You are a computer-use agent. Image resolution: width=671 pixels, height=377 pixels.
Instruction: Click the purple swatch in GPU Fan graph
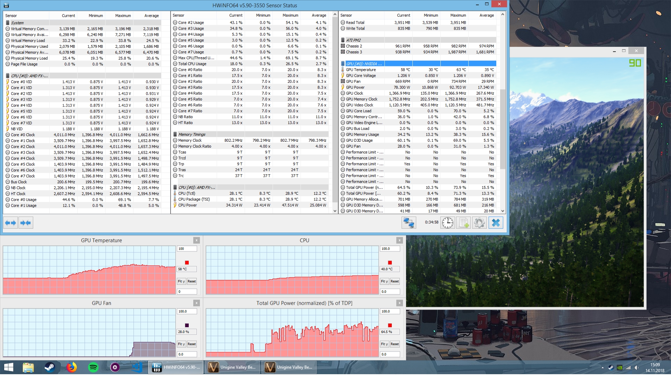pyautogui.click(x=187, y=325)
